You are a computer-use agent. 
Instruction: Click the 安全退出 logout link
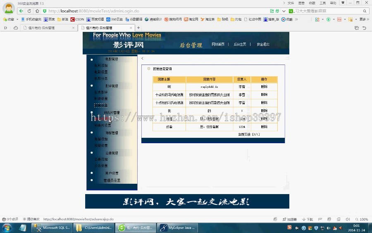pyautogui.click(x=263, y=44)
